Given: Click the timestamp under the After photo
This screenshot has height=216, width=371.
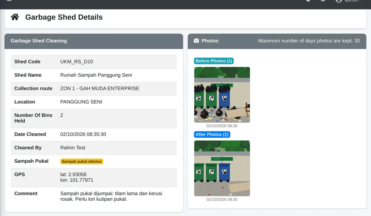Looking at the screenshot, I should tap(222, 200).
